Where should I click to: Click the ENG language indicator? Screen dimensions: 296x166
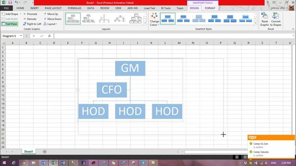click(273, 163)
